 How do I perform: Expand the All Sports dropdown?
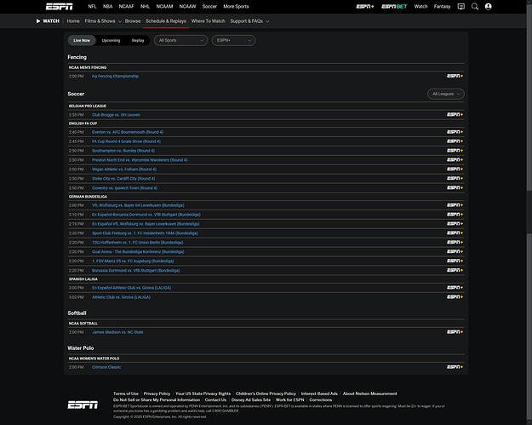(180, 40)
